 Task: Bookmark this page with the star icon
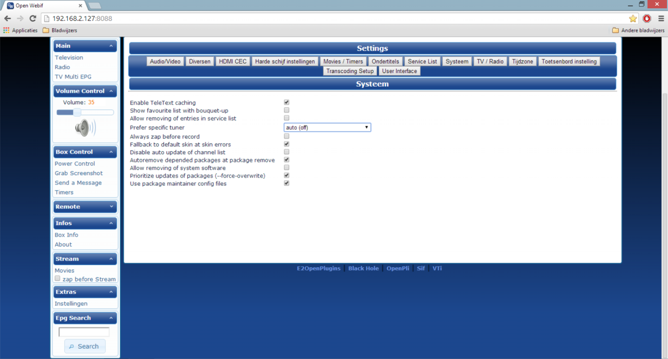point(633,18)
